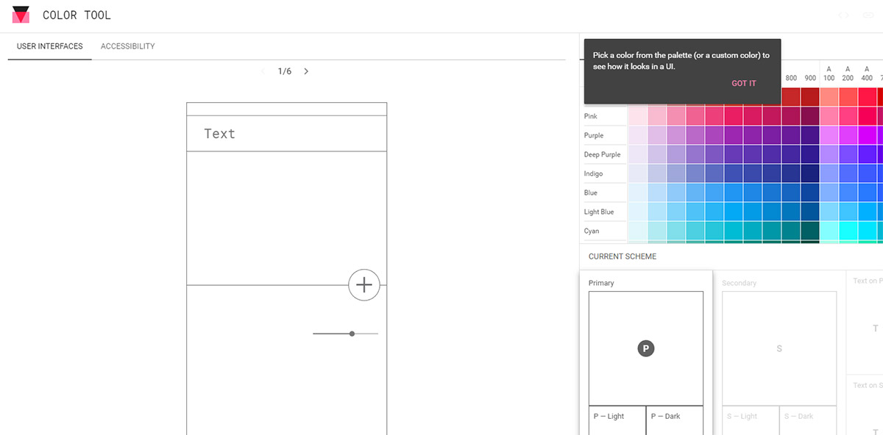The width and height of the screenshot is (883, 435).
Task: Pick the Indigo 500 color swatch
Action: click(x=733, y=173)
